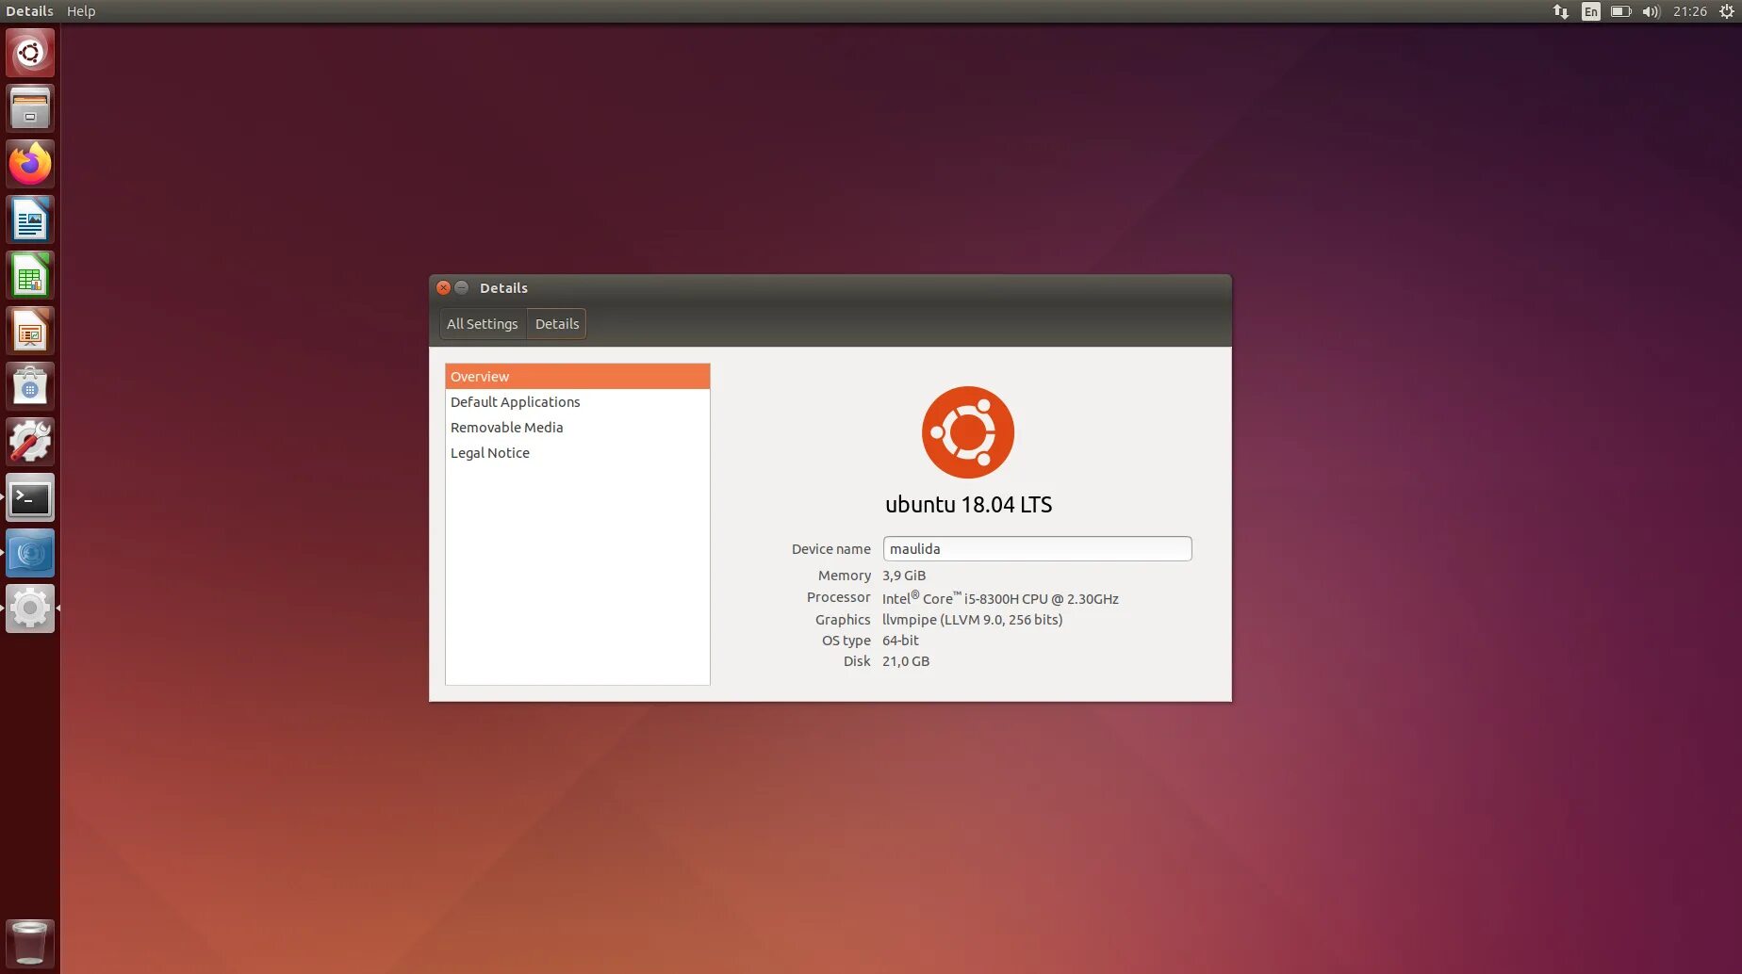Click the OS type value 64-bit
Viewport: 1742px width, 974px height.
point(900,641)
